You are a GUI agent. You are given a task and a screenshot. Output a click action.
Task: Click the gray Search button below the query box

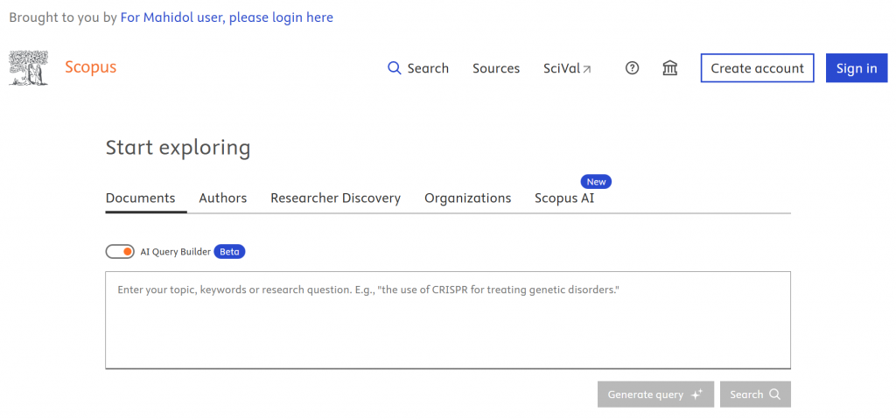[x=755, y=395]
